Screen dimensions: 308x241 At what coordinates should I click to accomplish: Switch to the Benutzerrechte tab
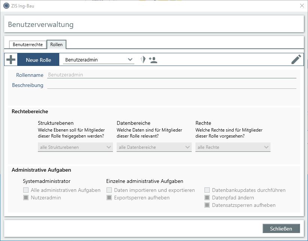[x=28, y=45]
